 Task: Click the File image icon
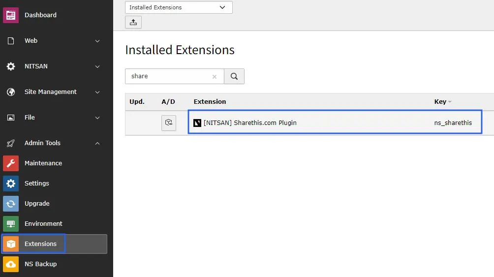point(11,118)
